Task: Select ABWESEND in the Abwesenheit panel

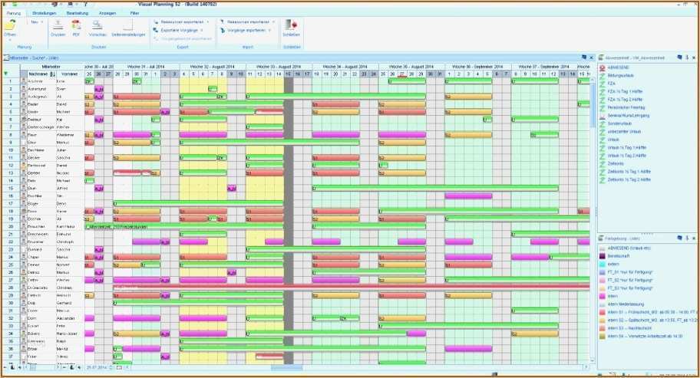Action: point(619,67)
